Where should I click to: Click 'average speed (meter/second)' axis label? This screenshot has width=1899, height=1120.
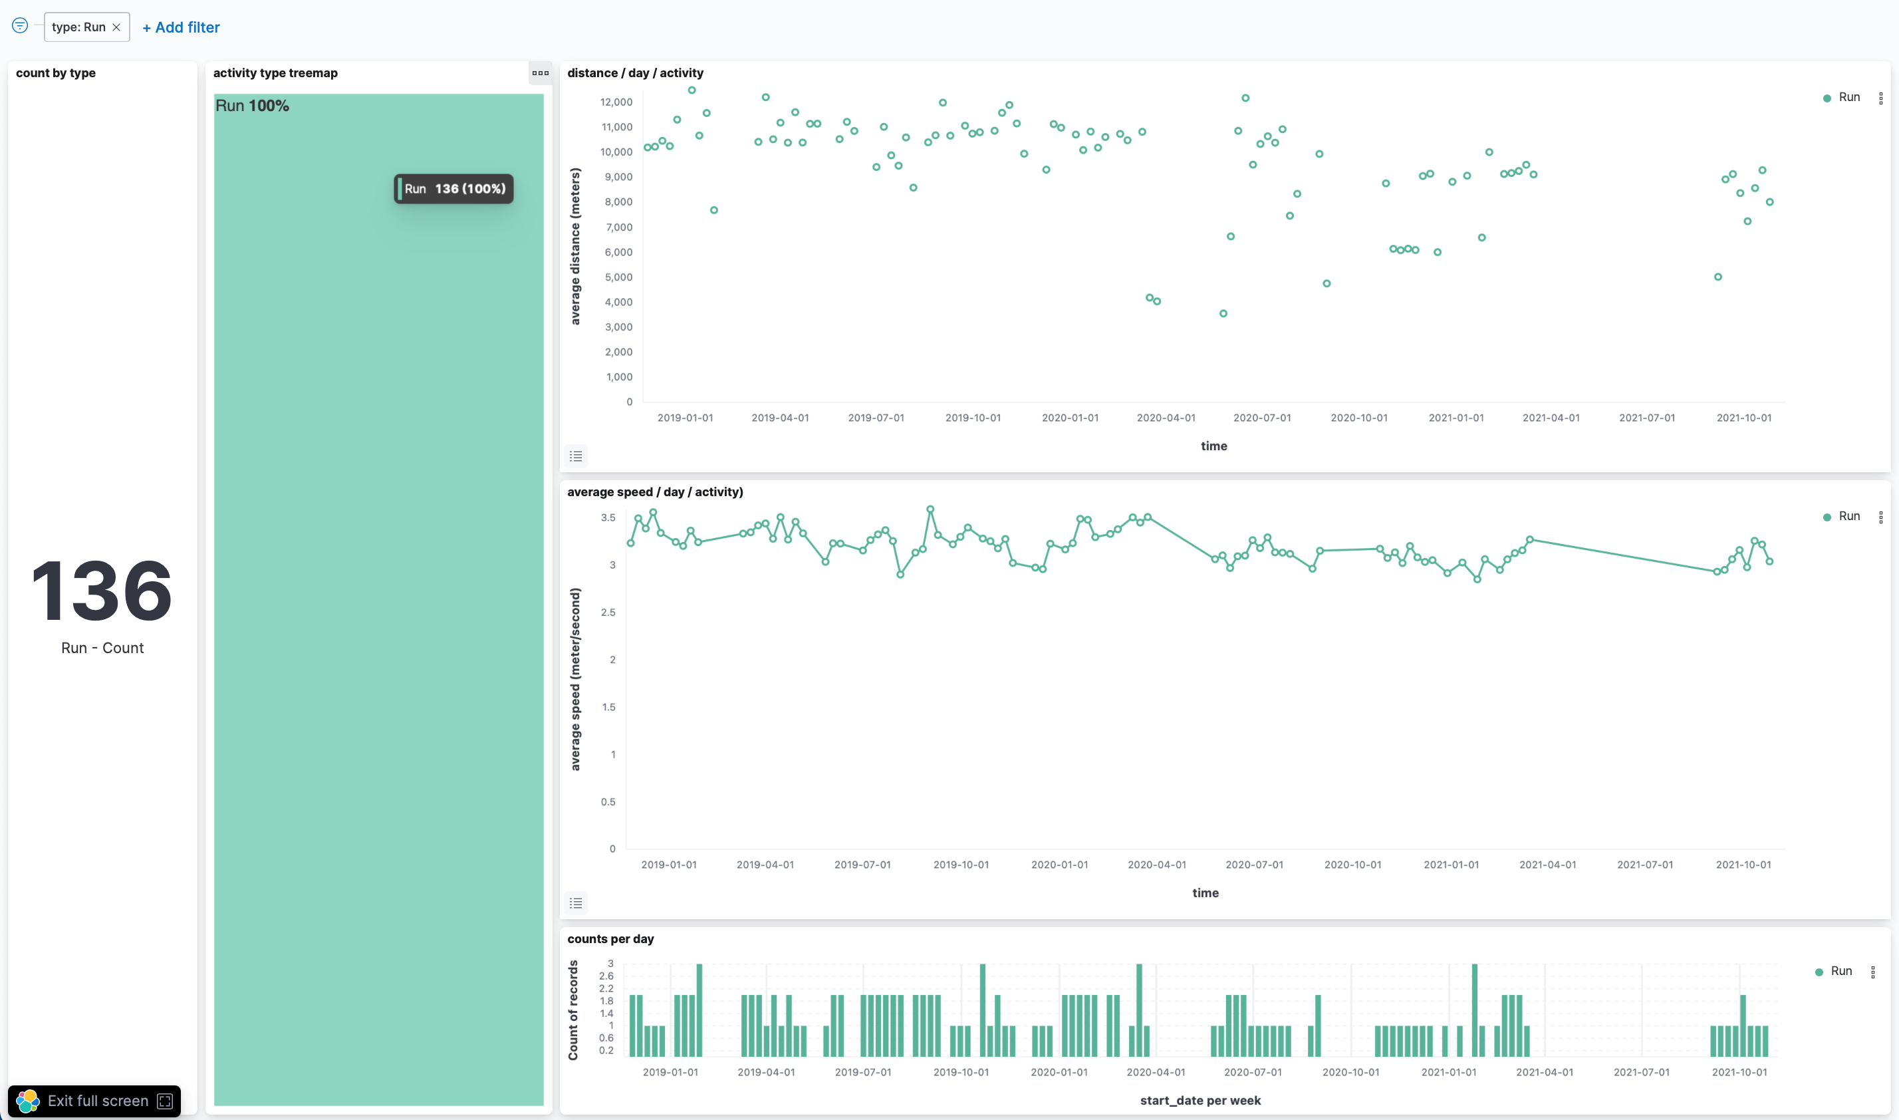(x=576, y=679)
